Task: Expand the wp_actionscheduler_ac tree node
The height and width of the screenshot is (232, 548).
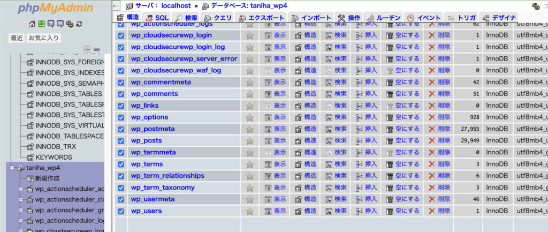Action: [21, 189]
